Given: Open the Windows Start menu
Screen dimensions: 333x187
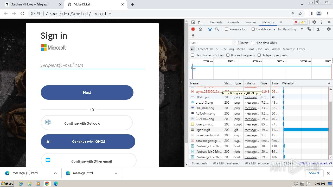Looking at the screenshot, I should 7,184.
